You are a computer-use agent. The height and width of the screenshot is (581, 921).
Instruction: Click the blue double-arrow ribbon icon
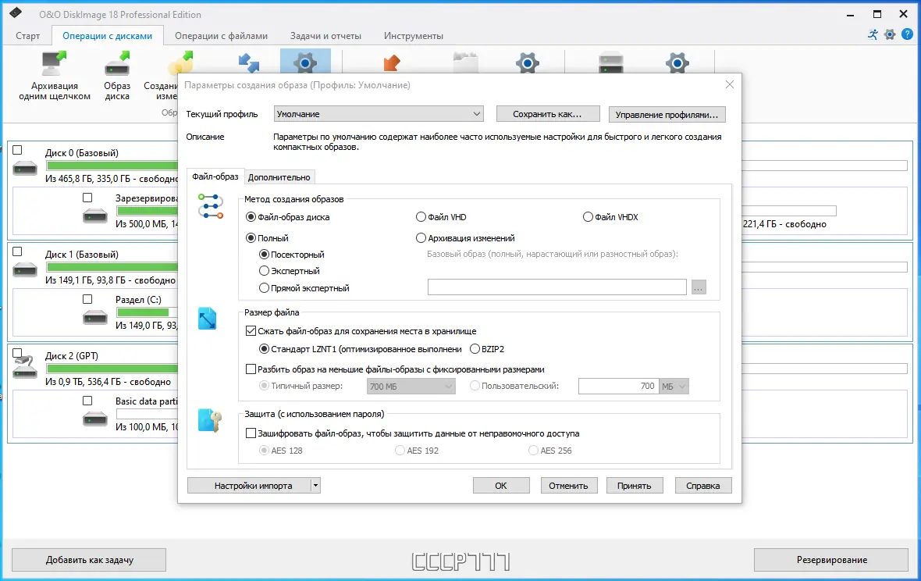click(x=249, y=62)
